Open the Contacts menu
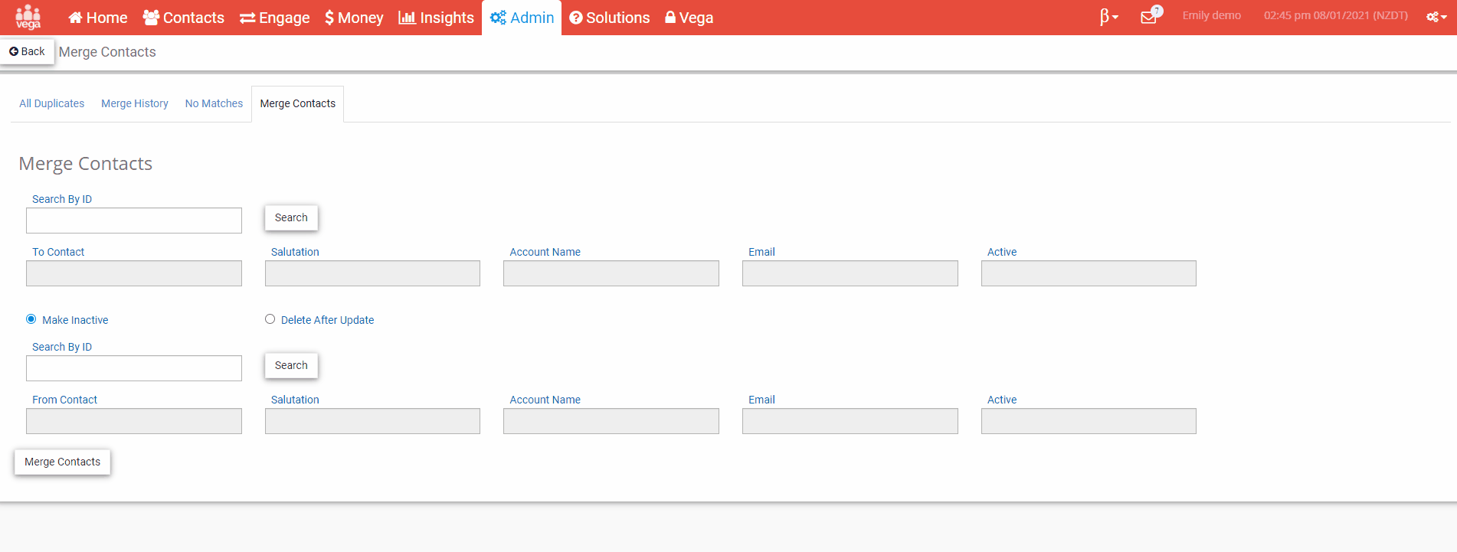The width and height of the screenshot is (1457, 552). pyautogui.click(x=184, y=18)
